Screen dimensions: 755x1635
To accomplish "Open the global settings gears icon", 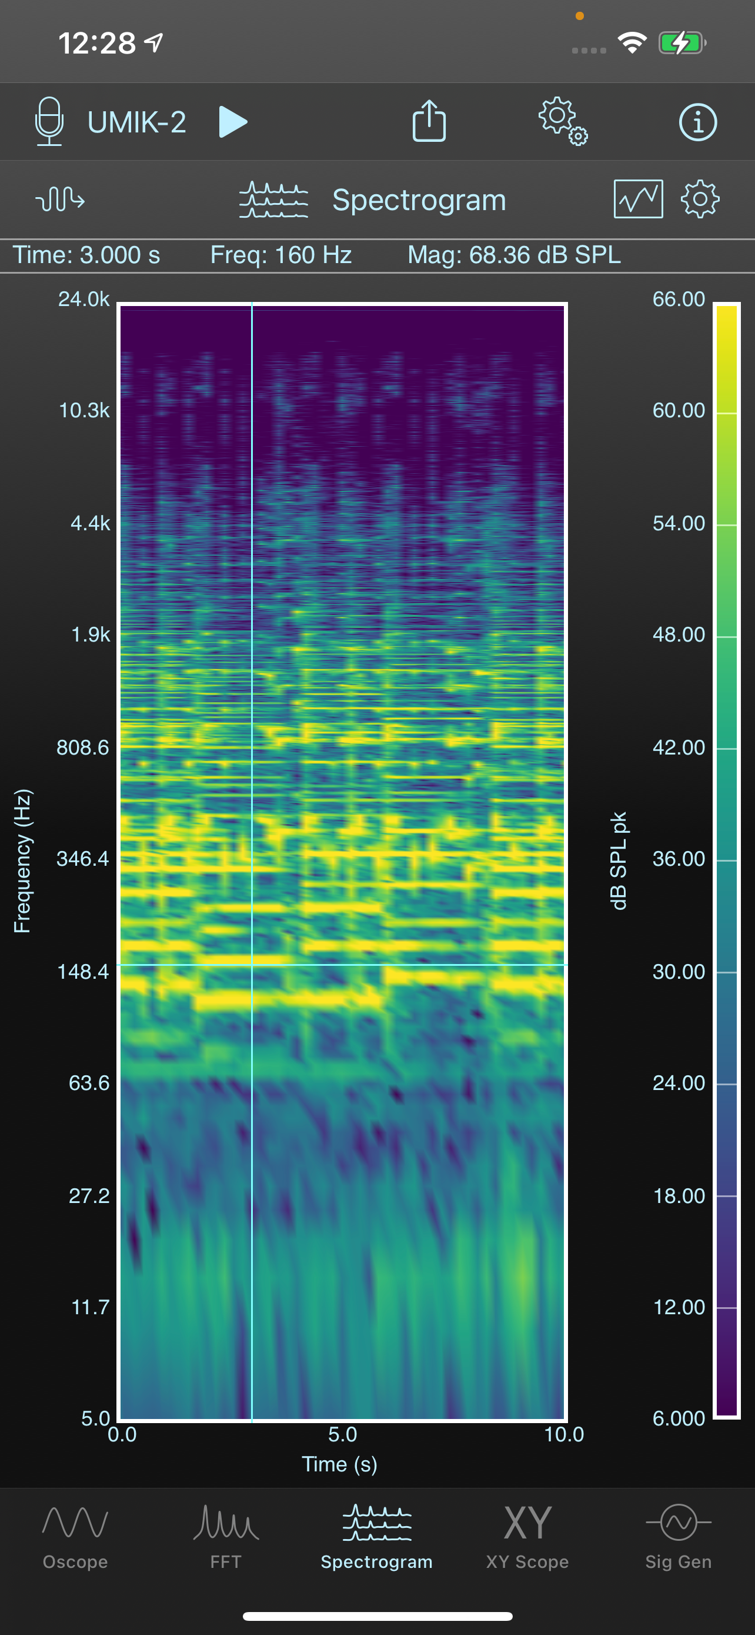I will pos(563,121).
